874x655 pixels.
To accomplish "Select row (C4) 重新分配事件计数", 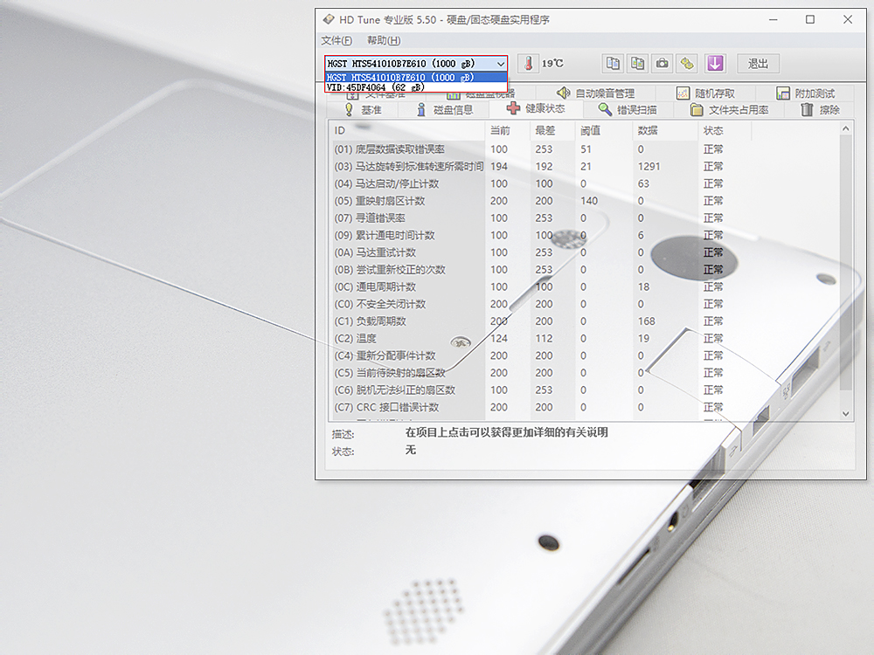I will [x=584, y=356].
